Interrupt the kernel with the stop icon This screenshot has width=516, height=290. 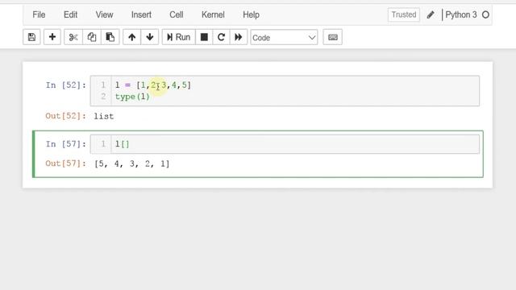pyautogui.click(x=204, y=37)
